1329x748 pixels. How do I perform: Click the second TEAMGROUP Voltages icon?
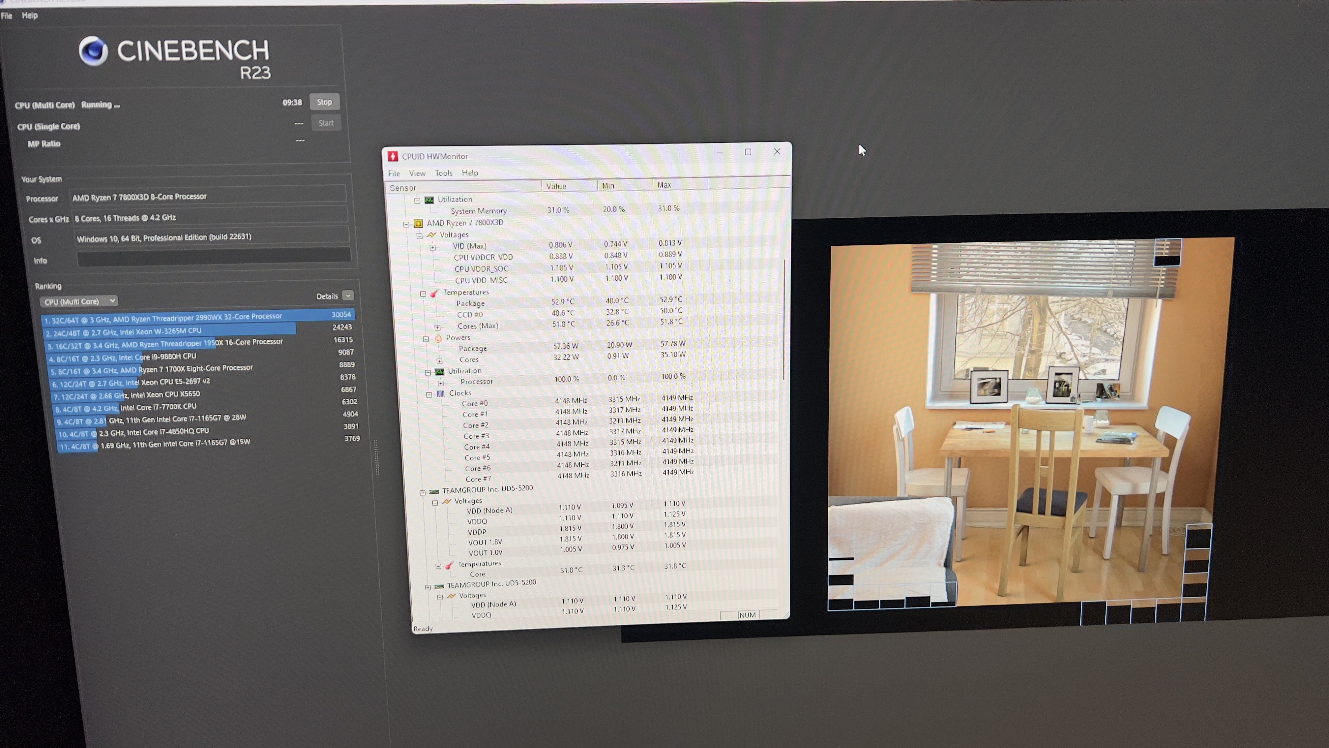click(x=452, y=596)
